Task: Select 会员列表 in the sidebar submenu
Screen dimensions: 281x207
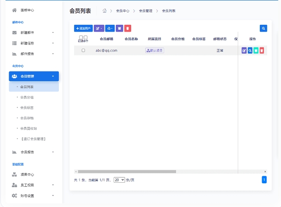Action: click(34, 87)
